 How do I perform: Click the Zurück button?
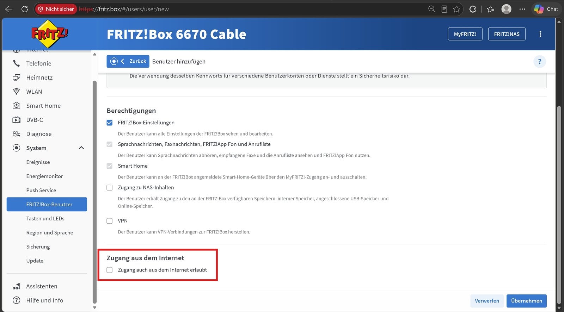pyautogui.click(x=128, y=61)
